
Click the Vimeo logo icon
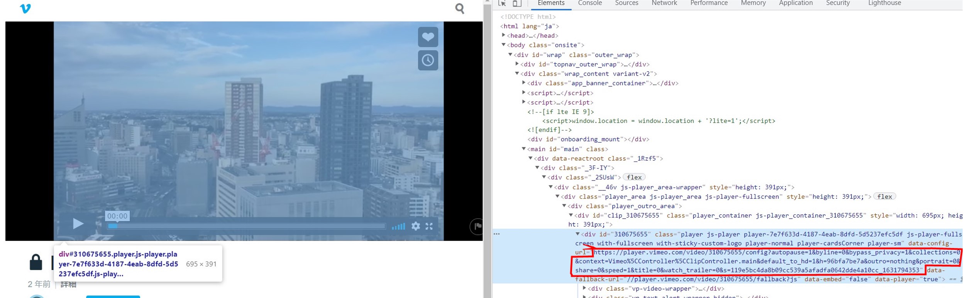[25, 8]
